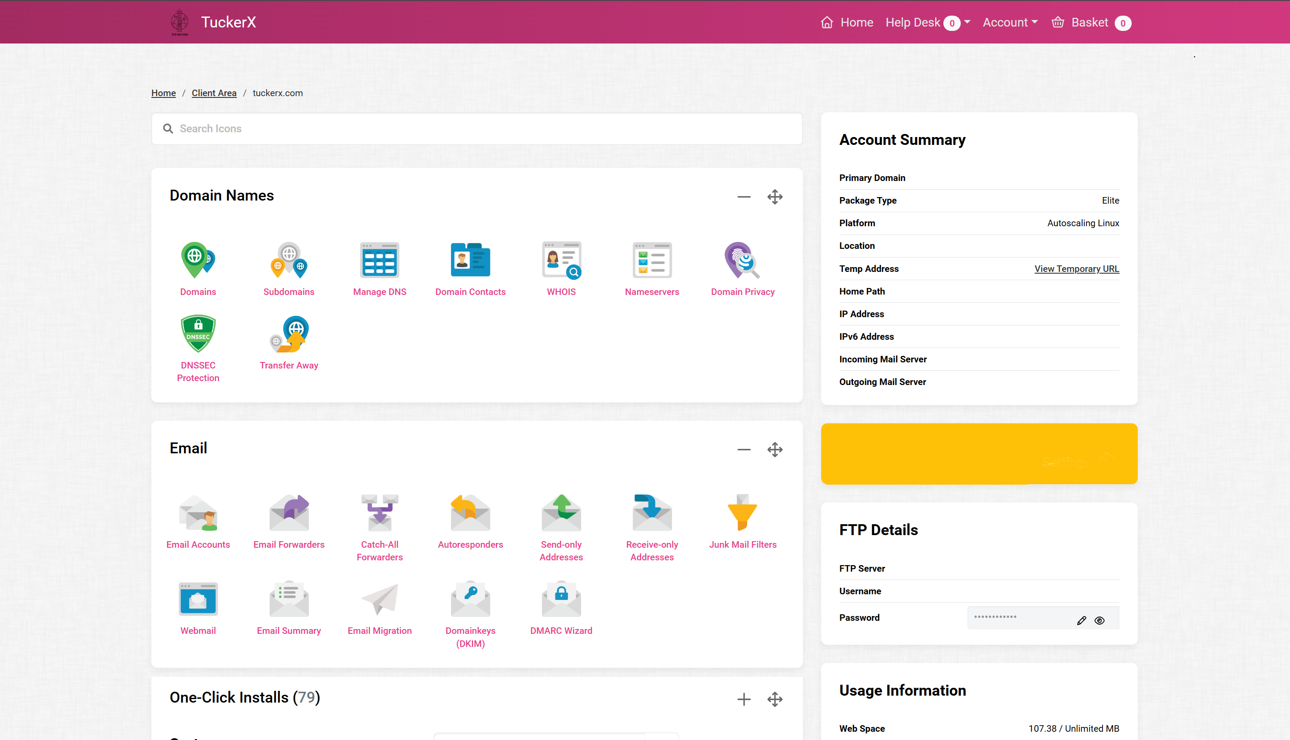
Task: Open Domain Privacy
Action: 742,269
